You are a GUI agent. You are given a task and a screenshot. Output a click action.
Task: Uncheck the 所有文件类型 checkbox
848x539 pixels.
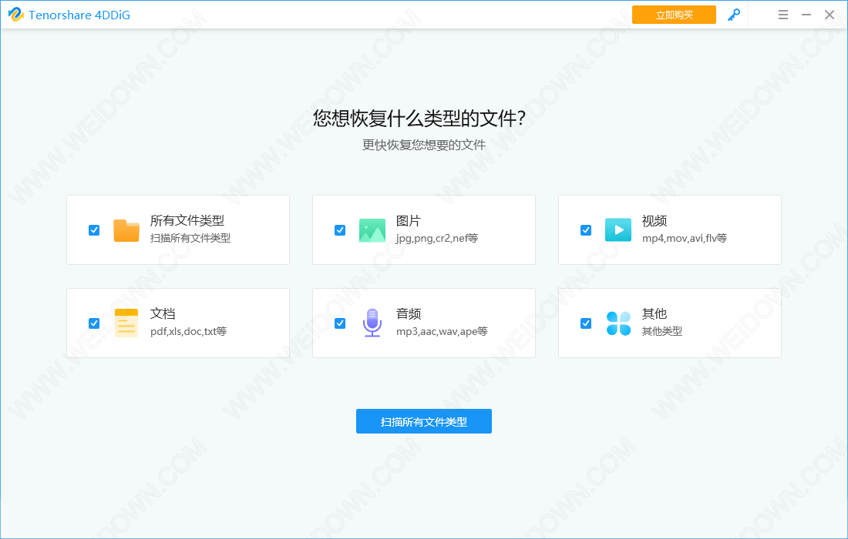click(x=94, y=230)
